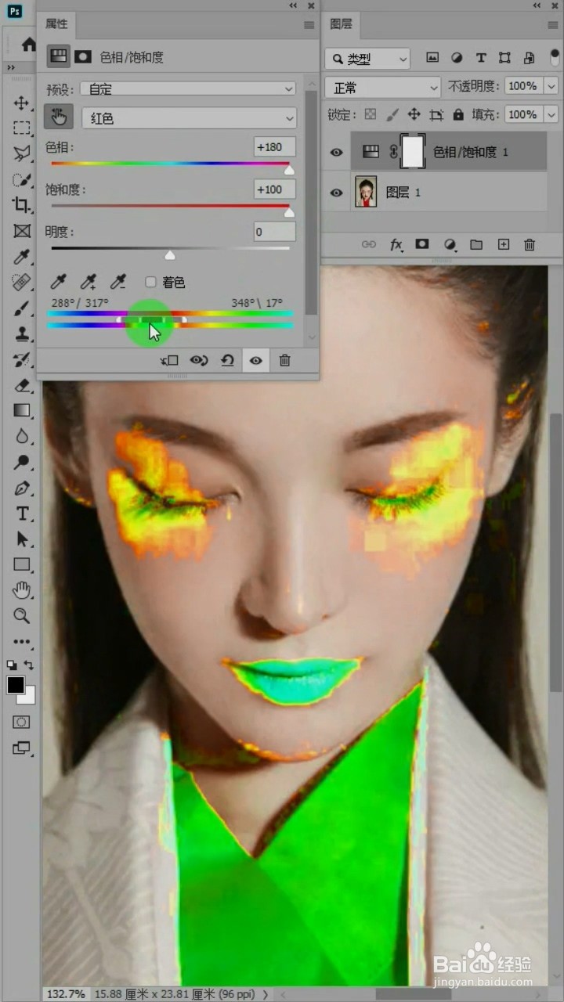Select the Zoom tool
564x1002 pixels.
pos(21,616)
